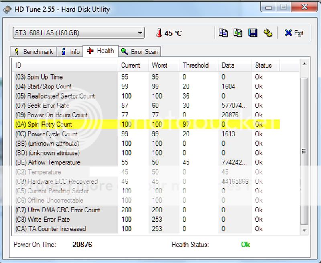Select the Reallocated Sector Count attribute row
321x263 pixels.
(x=120, y=96)
